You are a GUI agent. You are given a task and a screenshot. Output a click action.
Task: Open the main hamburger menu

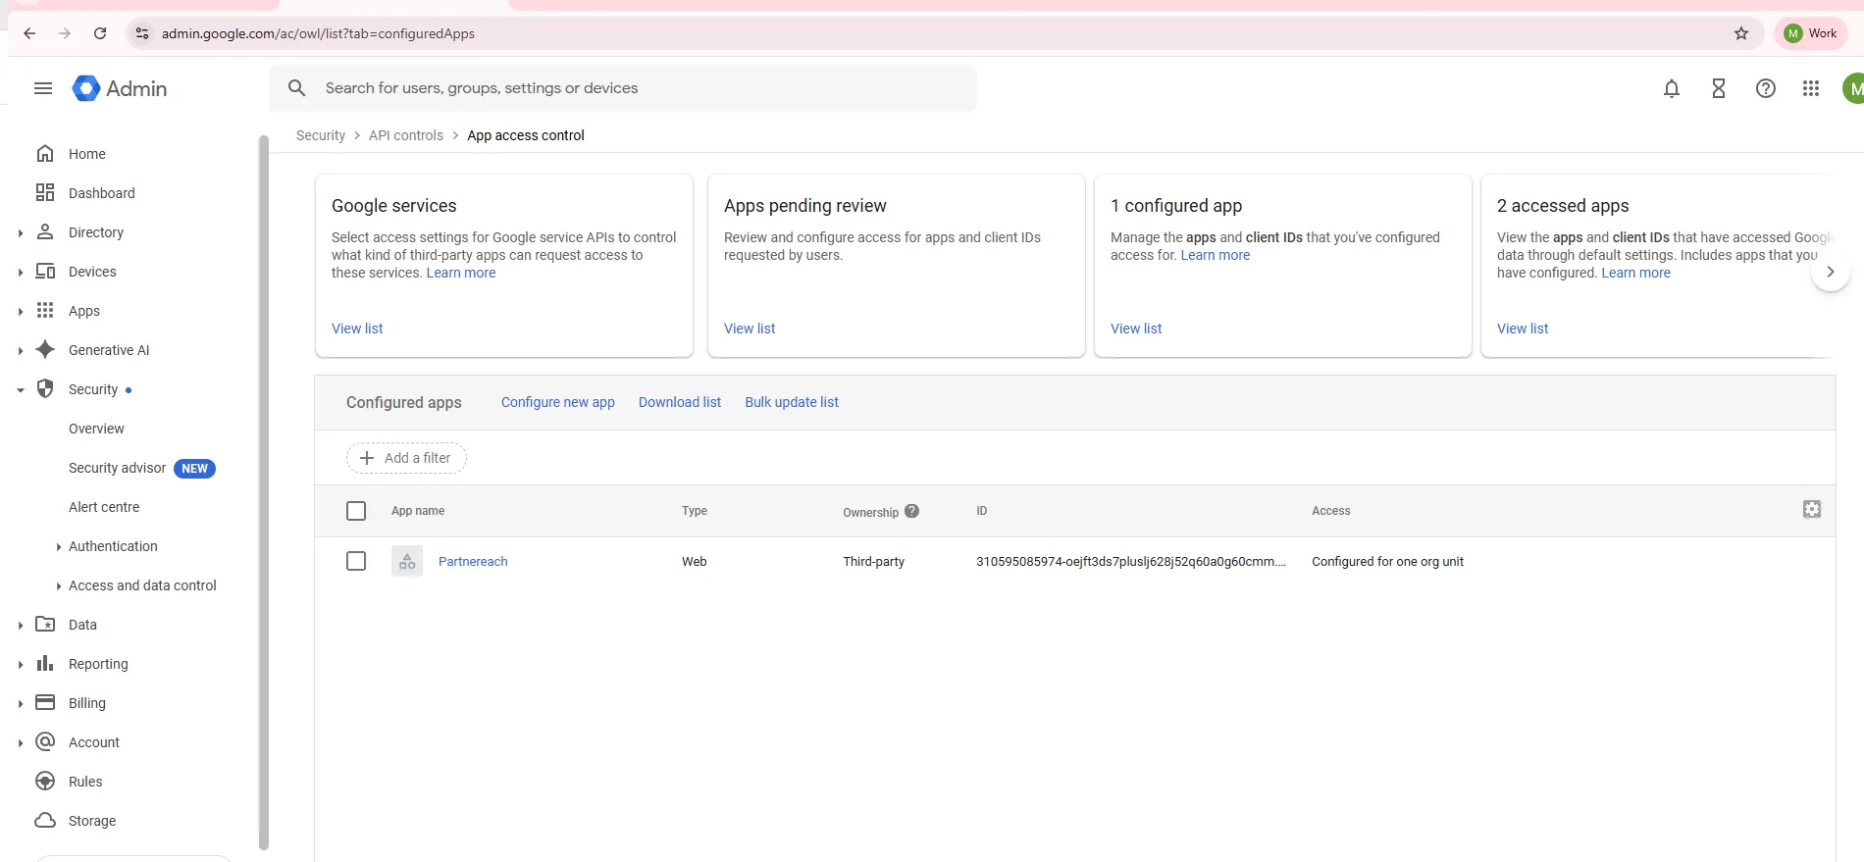point(43,88)
